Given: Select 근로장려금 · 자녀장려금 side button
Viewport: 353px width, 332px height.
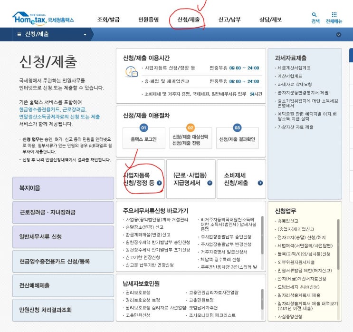Looking at the screenshot, I should click(63, 212).
